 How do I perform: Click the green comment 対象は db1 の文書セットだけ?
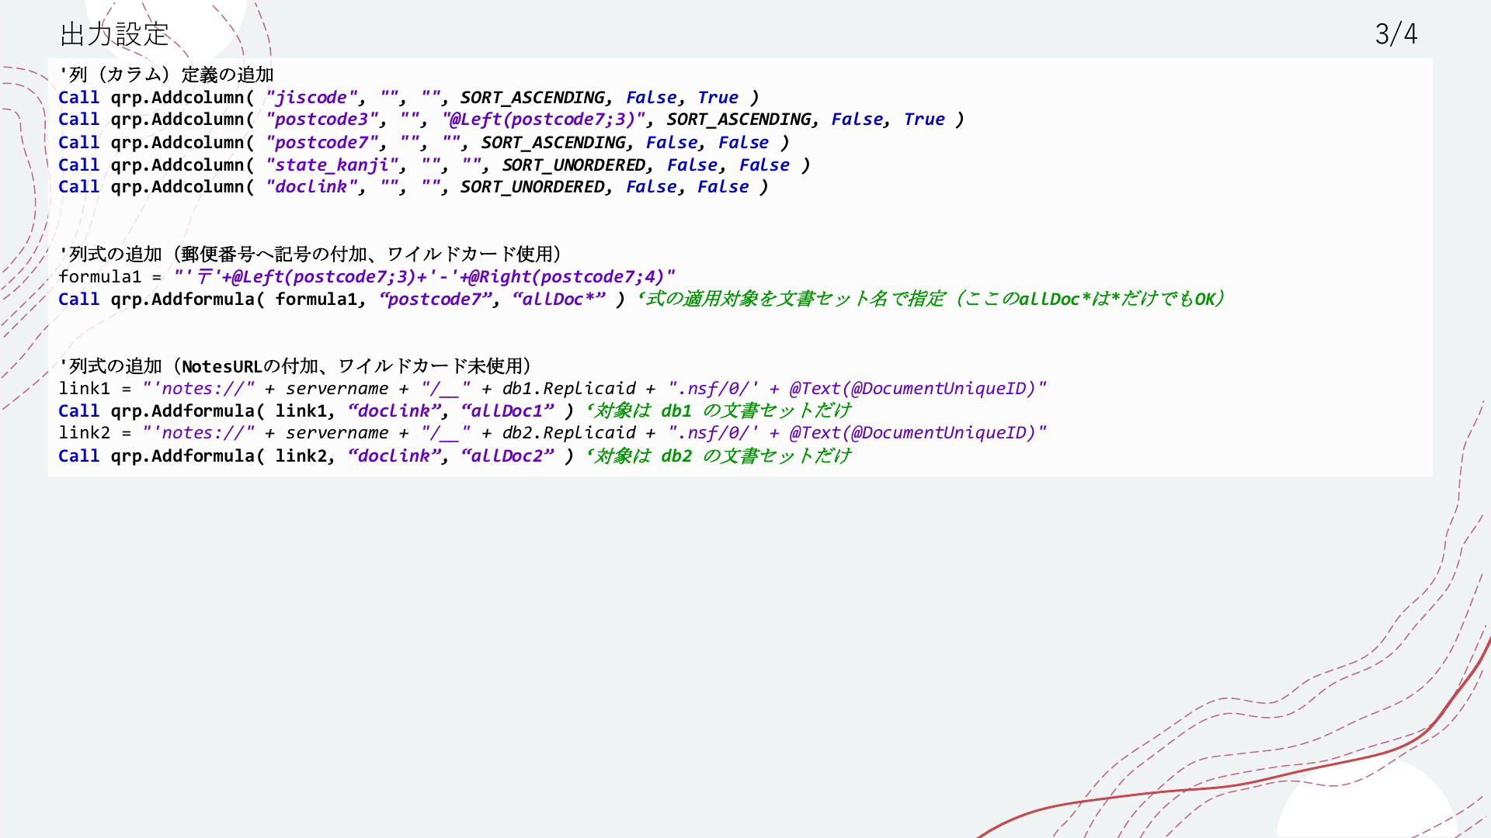click(721, 411)
